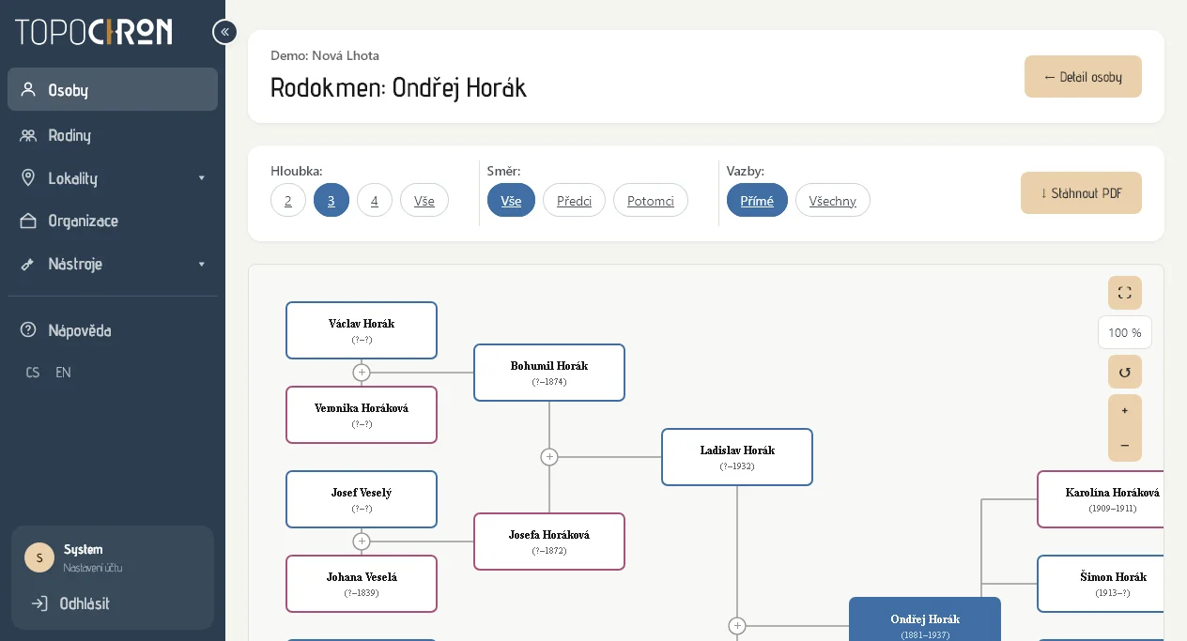
Task: Open the Lokality menu item
Action: click(113, 178)
